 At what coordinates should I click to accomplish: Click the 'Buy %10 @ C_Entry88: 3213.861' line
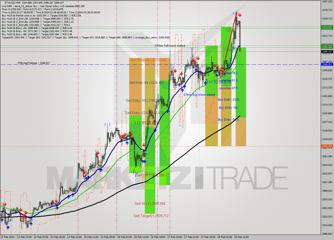pyautogui.click(x=35, y=25)
